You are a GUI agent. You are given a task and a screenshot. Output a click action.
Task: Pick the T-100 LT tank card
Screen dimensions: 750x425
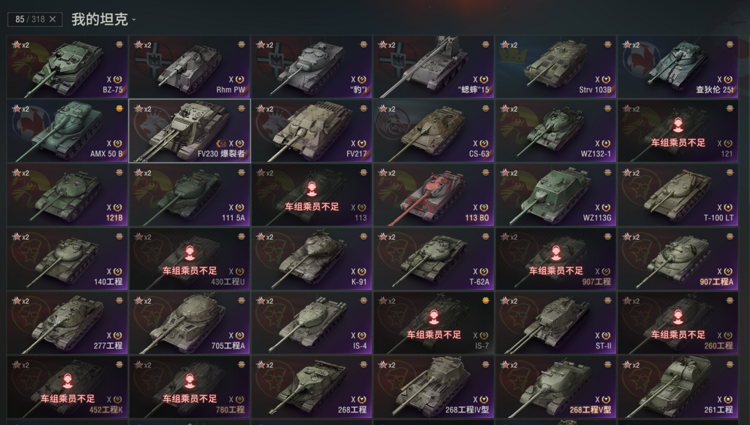click(678, 195)
